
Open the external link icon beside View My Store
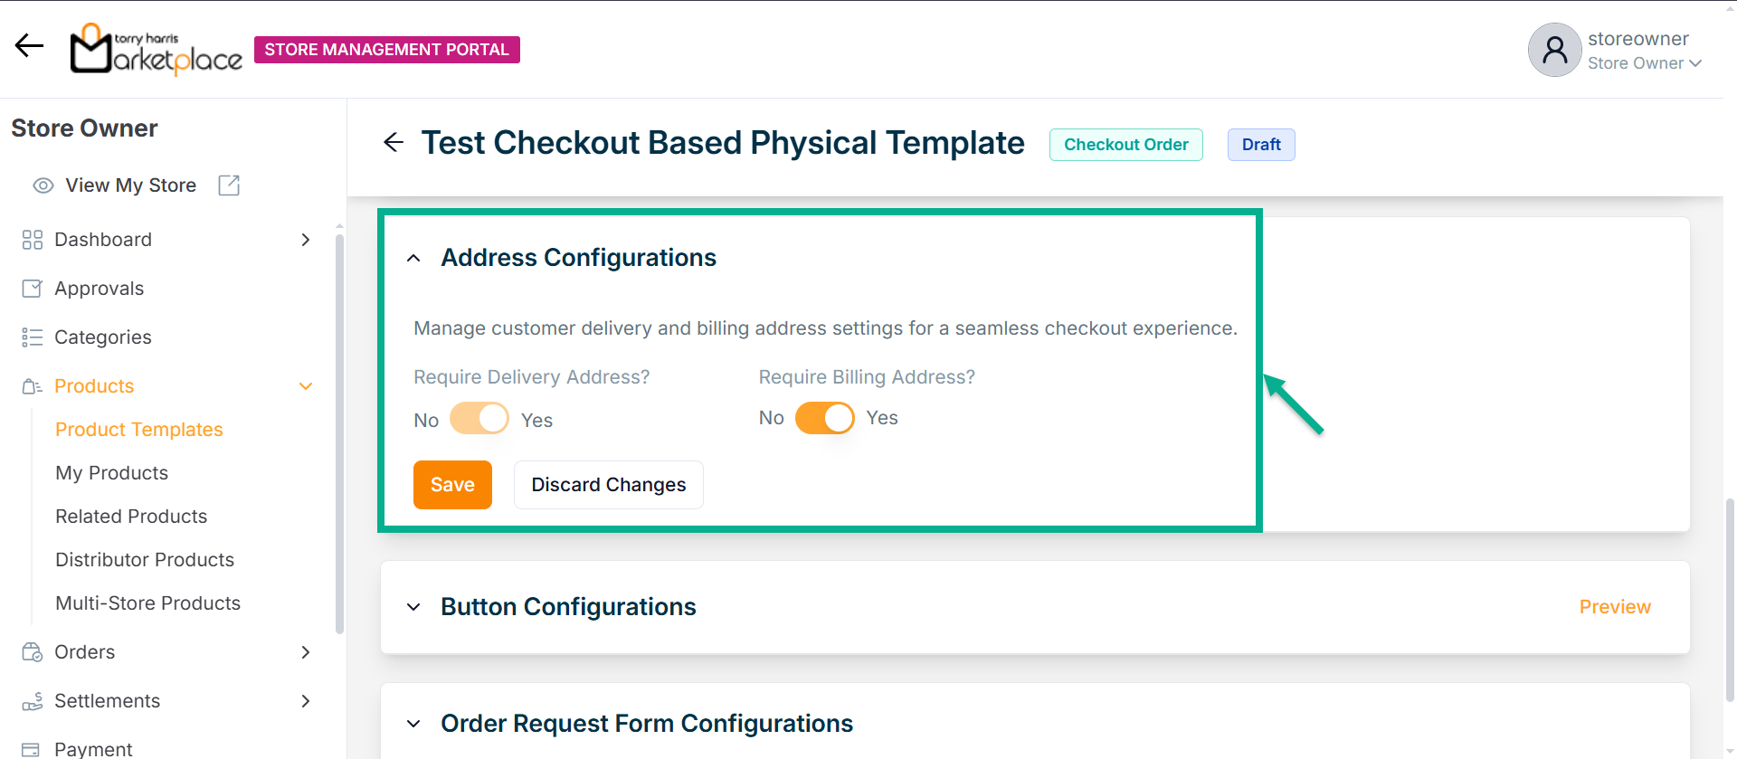click(229, 185)
